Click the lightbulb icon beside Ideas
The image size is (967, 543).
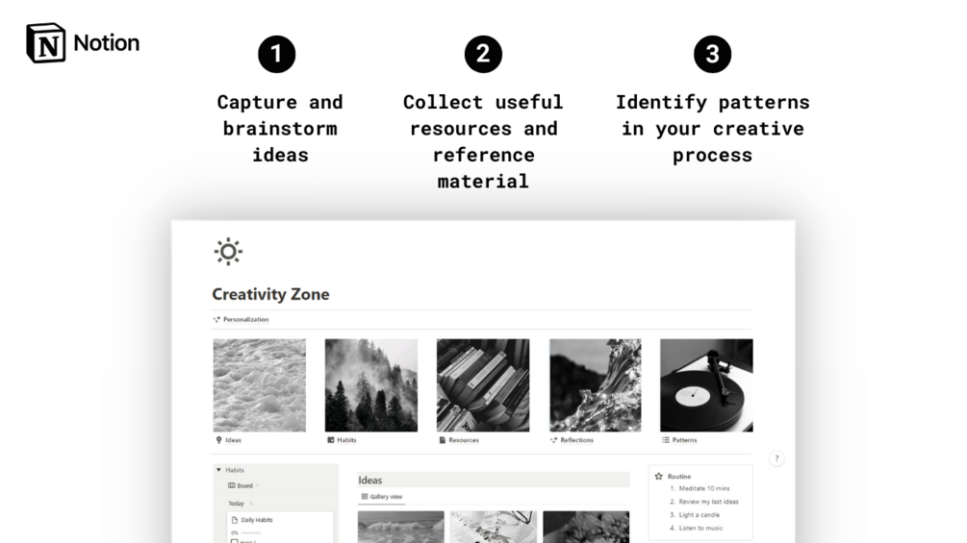(219, 440)
